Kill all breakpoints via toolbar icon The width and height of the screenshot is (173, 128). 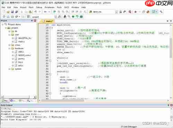(148, 12)
